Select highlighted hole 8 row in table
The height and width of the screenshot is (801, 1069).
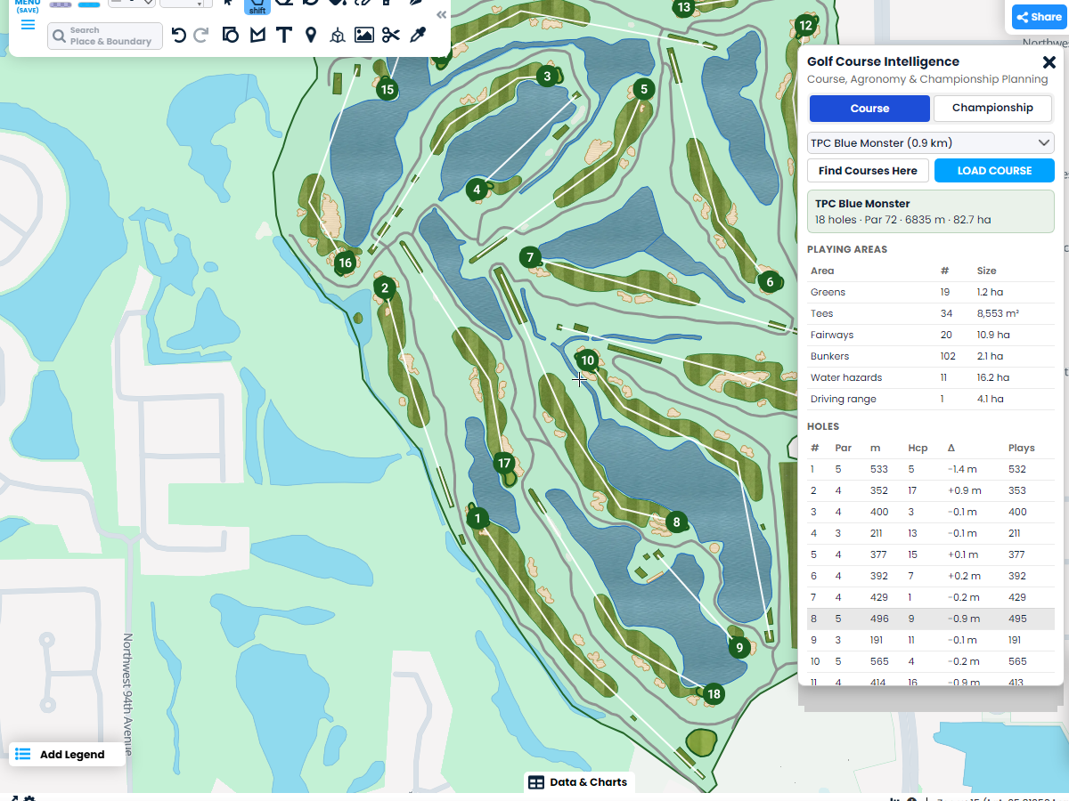(x=931, y=619)
